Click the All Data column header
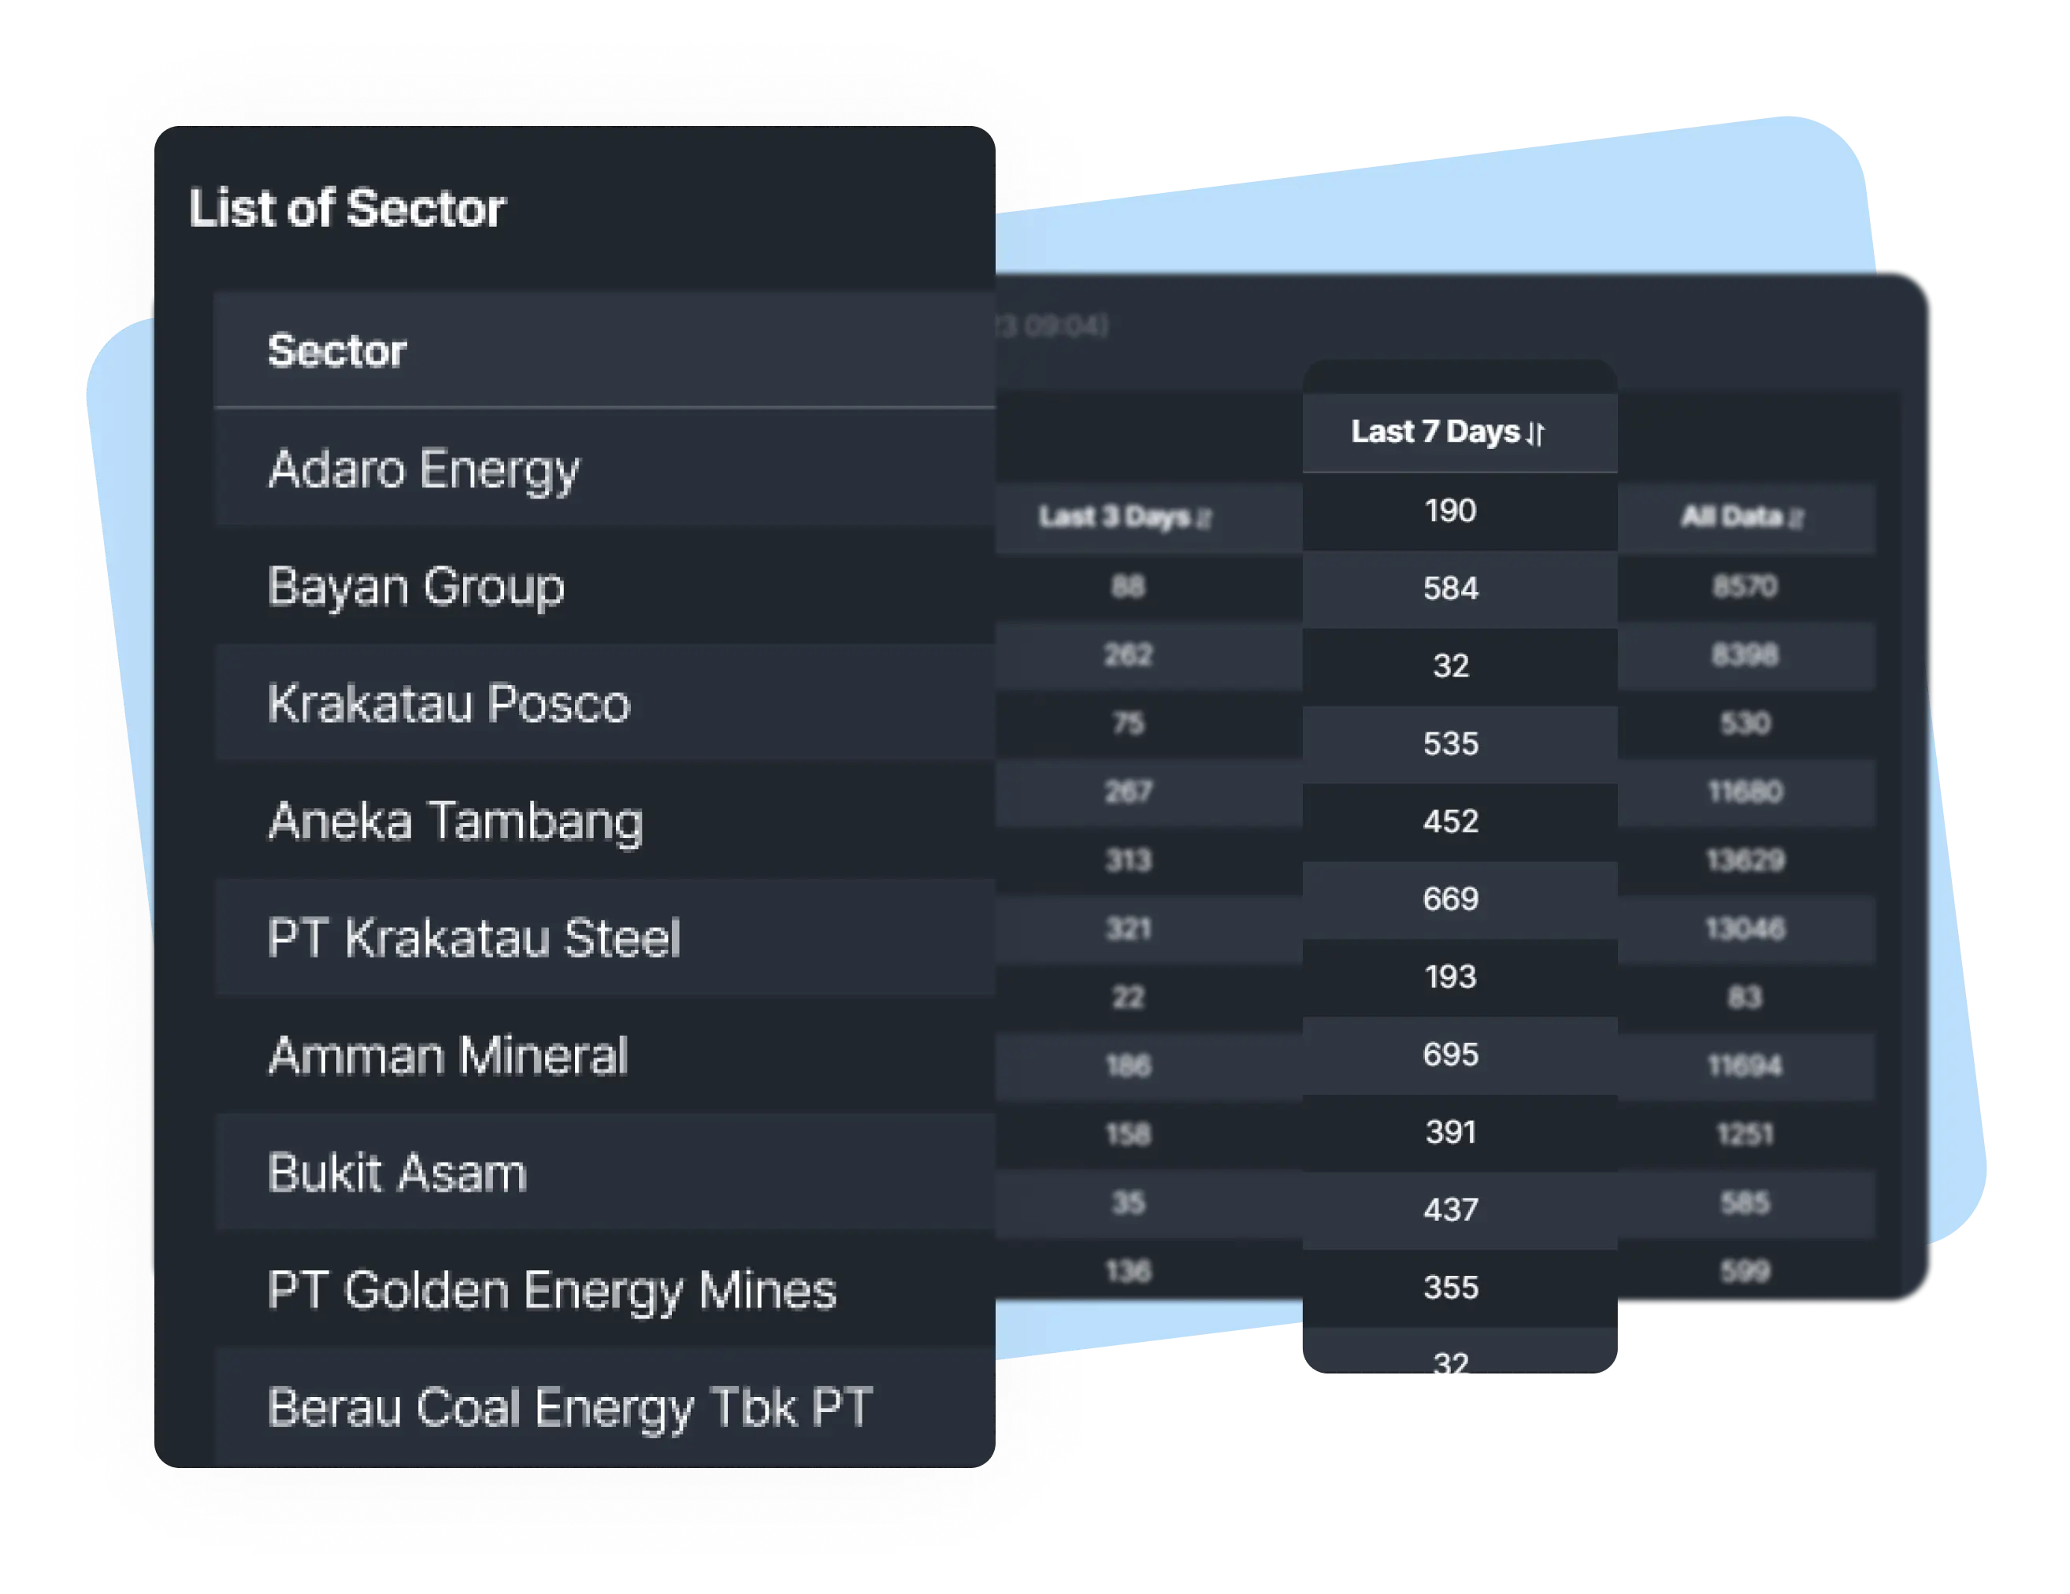This screenshot has height=1594, width=2070. (1745, 517)
